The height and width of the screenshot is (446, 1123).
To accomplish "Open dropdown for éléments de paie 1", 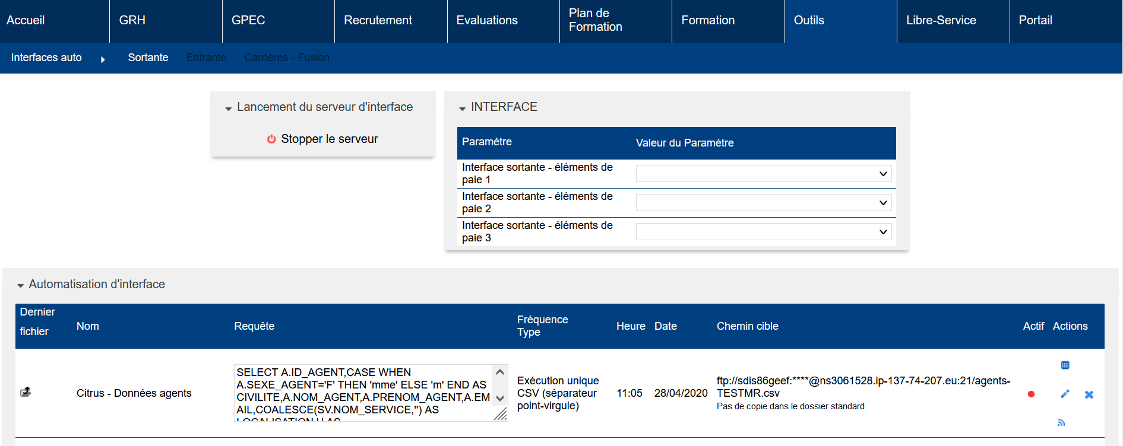I will pos(763,174).
